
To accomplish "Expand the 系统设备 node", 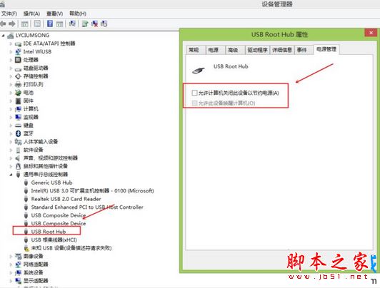I will click(11, 272).
